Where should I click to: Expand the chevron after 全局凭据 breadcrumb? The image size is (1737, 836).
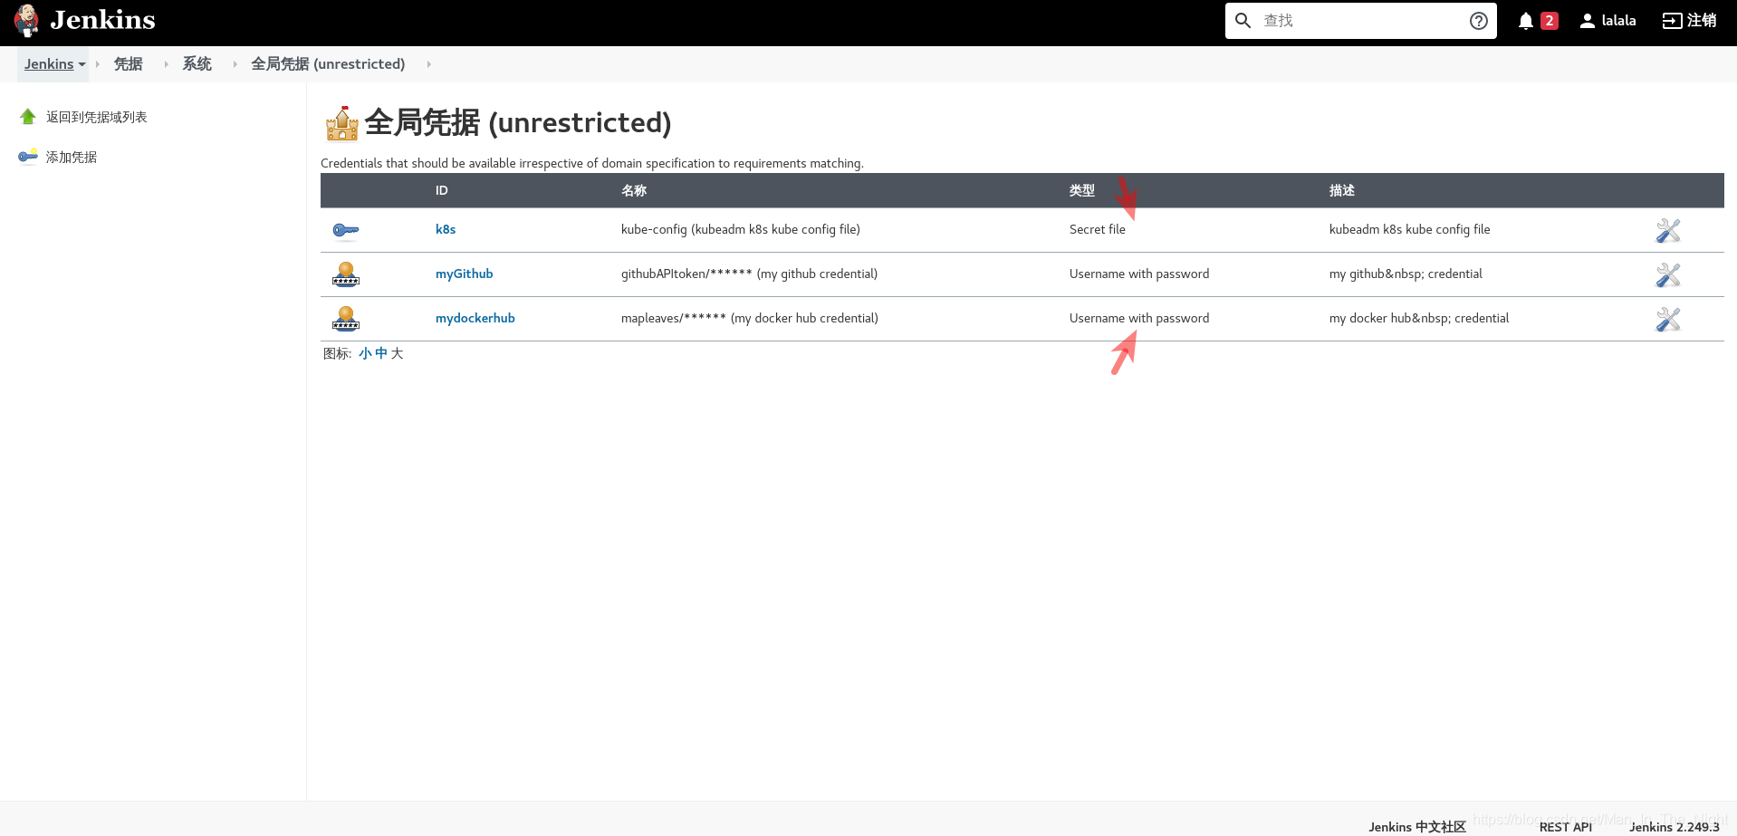click(429, 64)
